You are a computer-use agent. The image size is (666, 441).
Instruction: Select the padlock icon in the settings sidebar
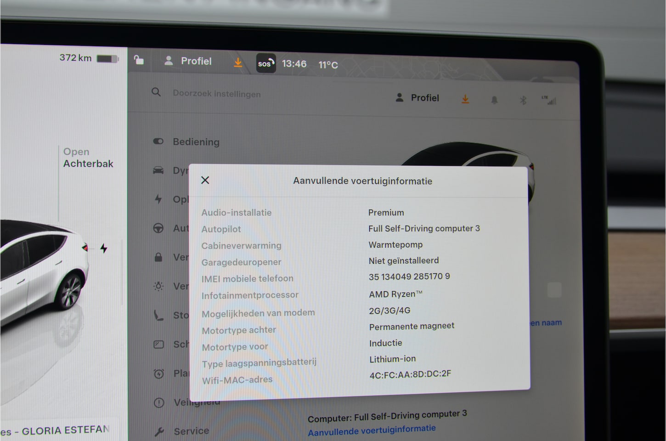[x=158, y=257]
